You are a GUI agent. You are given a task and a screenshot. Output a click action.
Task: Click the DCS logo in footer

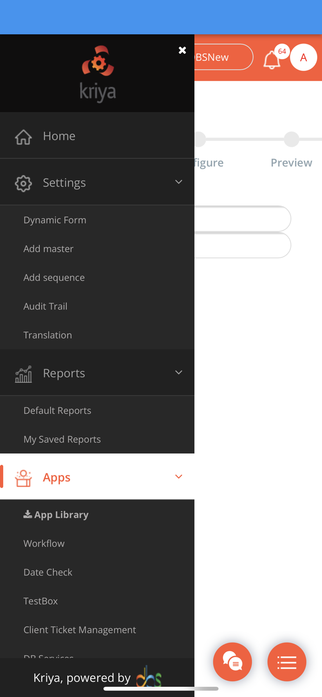[x=149, y=677]
